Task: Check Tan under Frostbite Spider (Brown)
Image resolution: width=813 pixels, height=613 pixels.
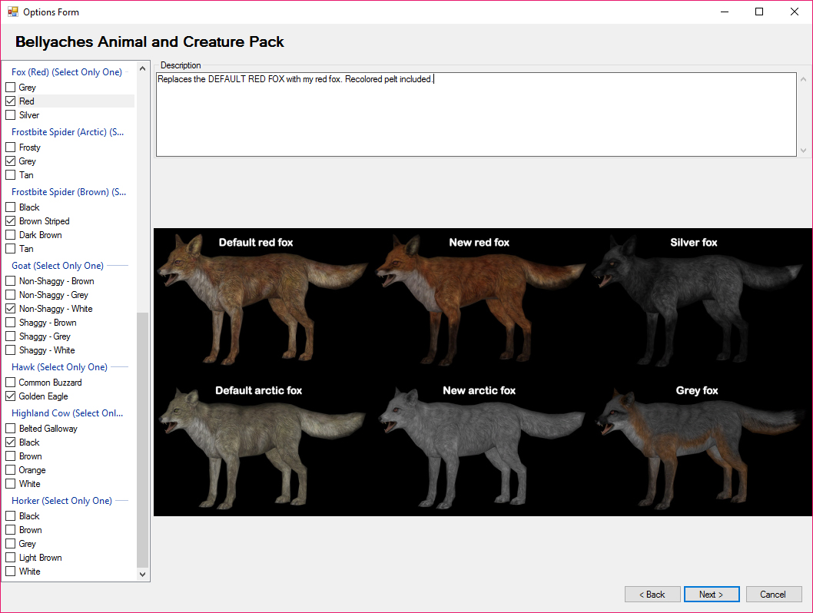Action: pyautogui.click(x=10, y=249)
